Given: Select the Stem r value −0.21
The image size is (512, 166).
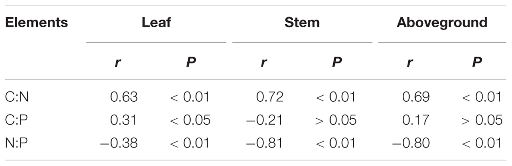Looking at the screenshot, I should (x=264, y=120).
